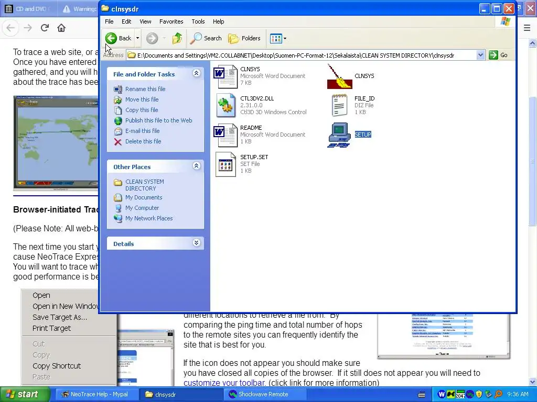Open CLEAN SYSTEM DIRECTORY in Other Places
The width and height of the screenshot is (537, 402).
145,185
